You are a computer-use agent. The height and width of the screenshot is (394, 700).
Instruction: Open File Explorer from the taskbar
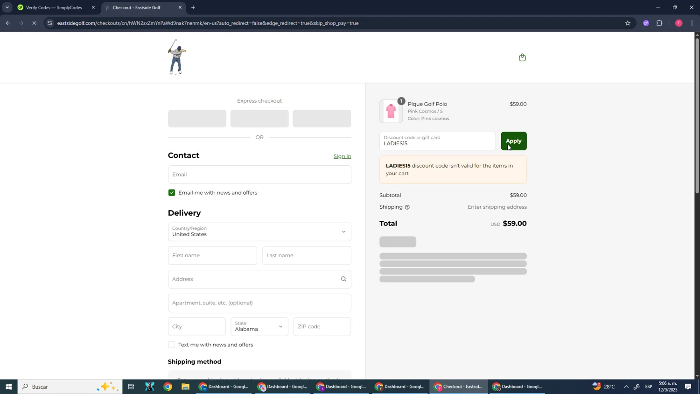pos(185,387)
